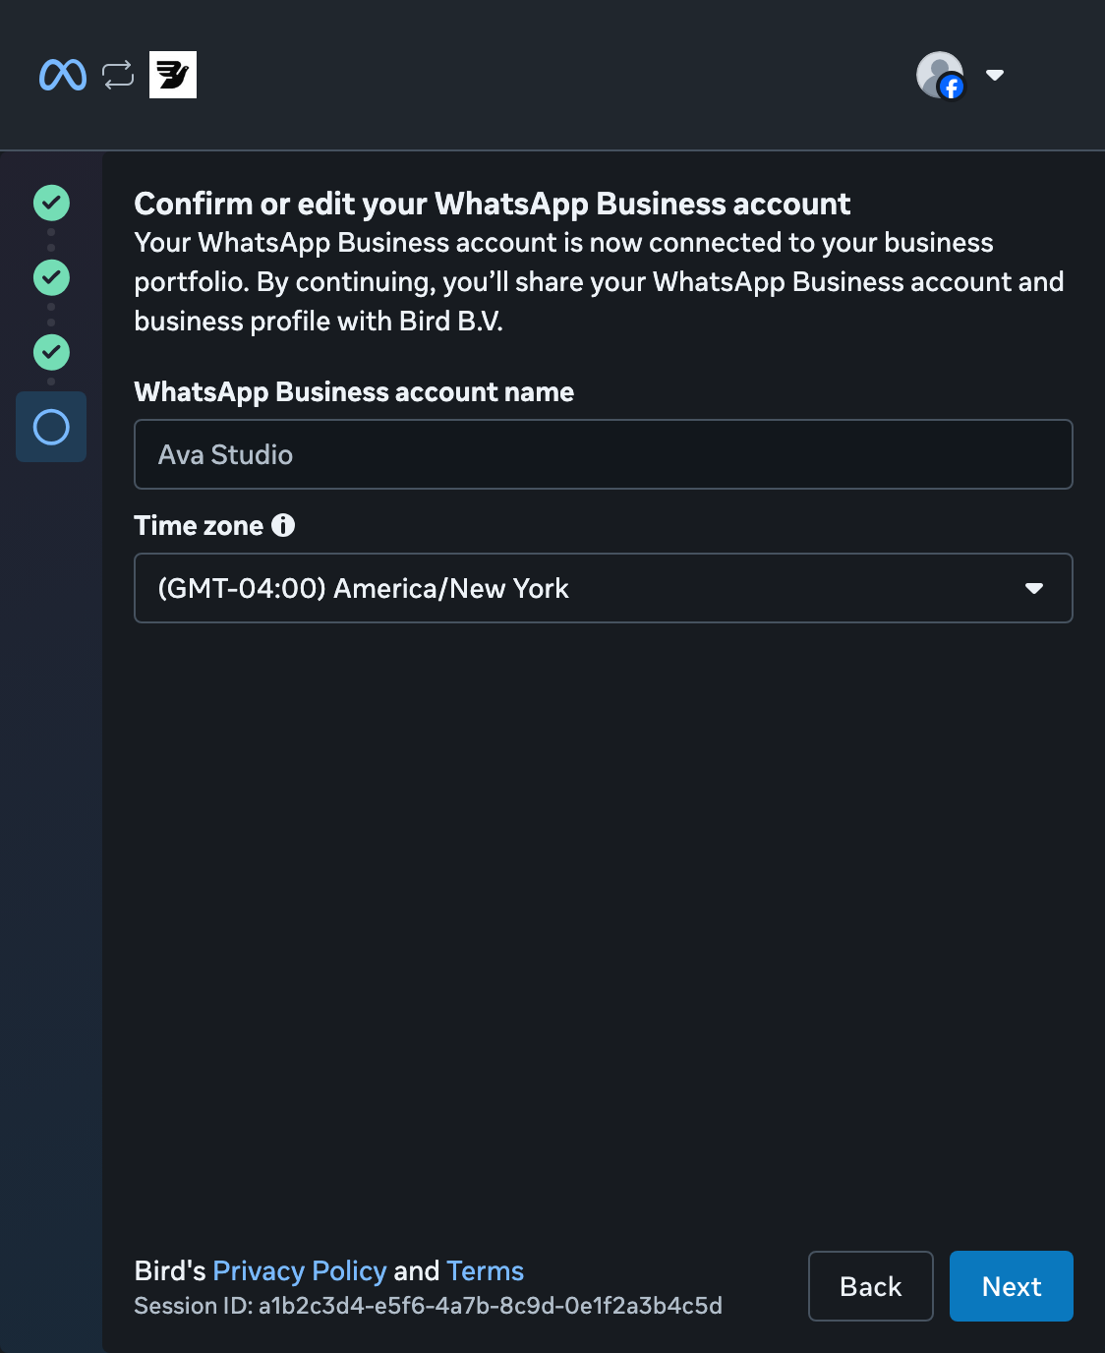Open the Facebook profile avatar
Image resolution: width=1105 pixels, height=1353 pixels.
click(x=940, y=75)
